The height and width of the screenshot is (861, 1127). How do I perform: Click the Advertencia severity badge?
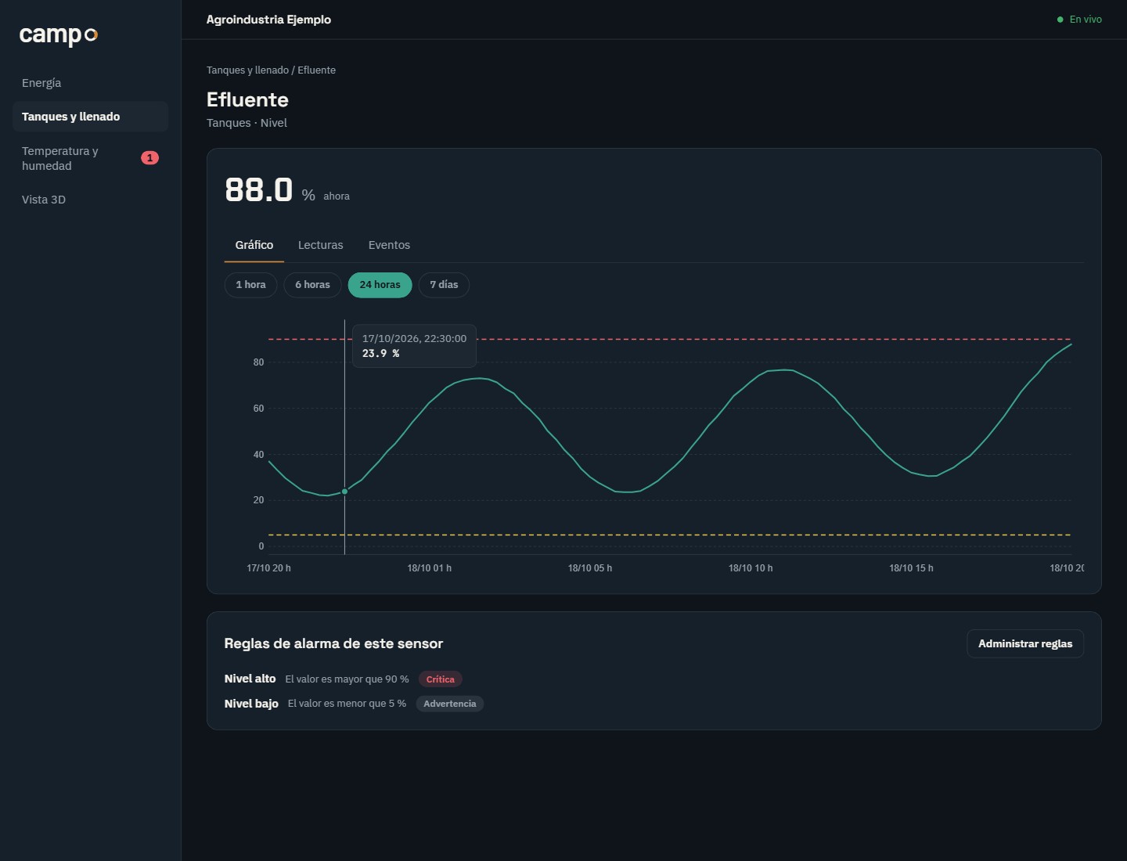click(449, 704)
